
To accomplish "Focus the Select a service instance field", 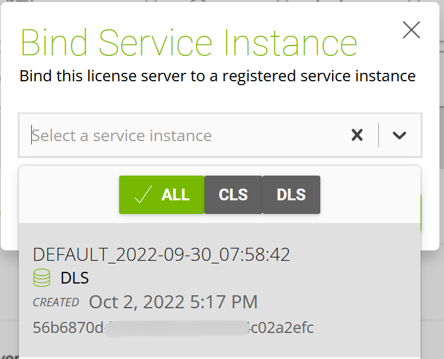I will click(182, 135).
